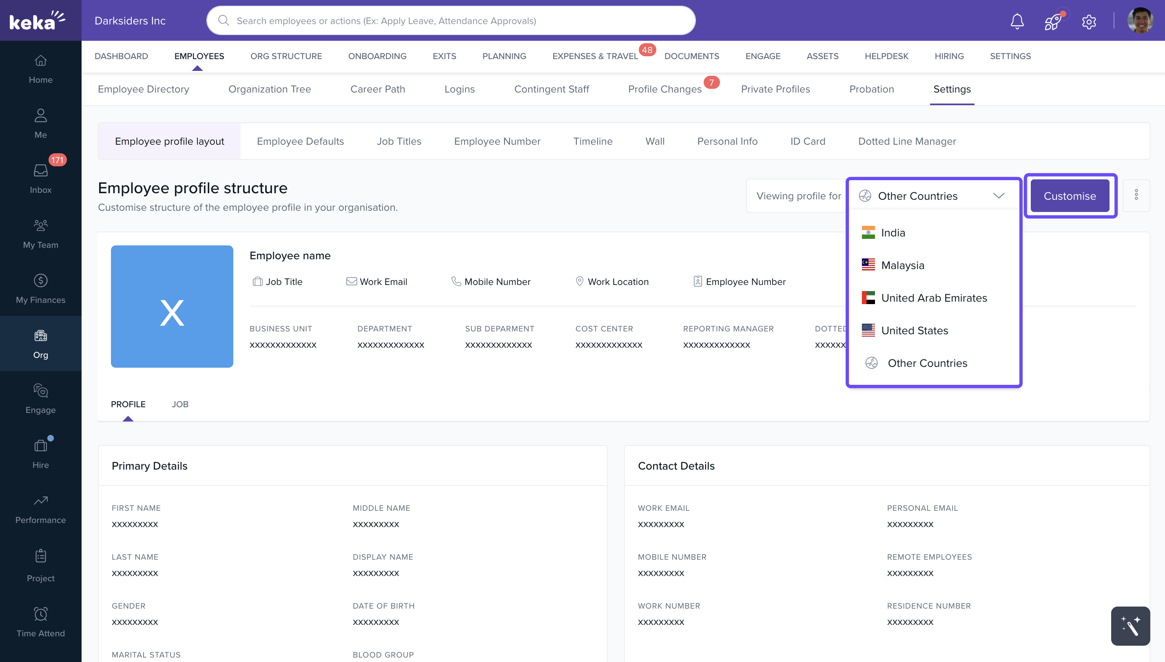This screenshot has width=1165, height=662.
Task: Open the ORG STRUCTURE menu
Action: [286, 56]
